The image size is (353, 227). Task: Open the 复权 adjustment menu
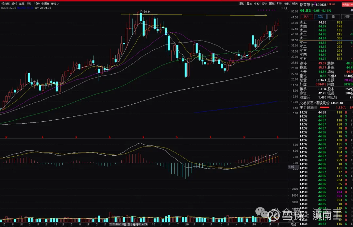pos(242,4)
